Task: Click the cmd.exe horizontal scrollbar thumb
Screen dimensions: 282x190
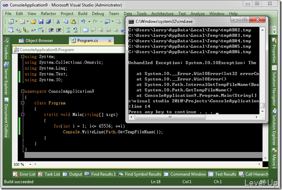Action: point(170,117)
